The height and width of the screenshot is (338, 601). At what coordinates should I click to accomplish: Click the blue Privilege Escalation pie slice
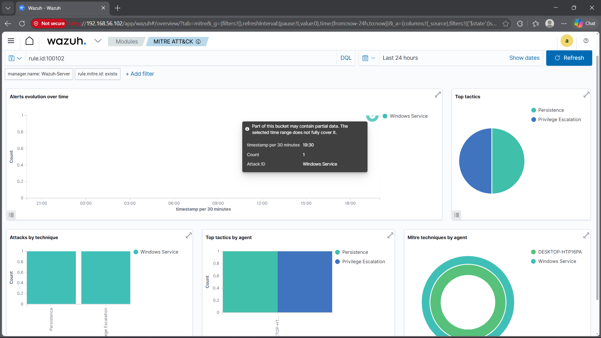475,161
